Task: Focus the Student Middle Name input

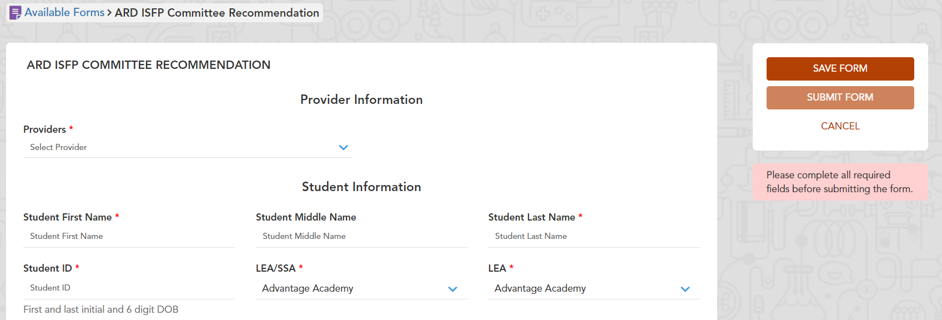Action: click(361, 236)
